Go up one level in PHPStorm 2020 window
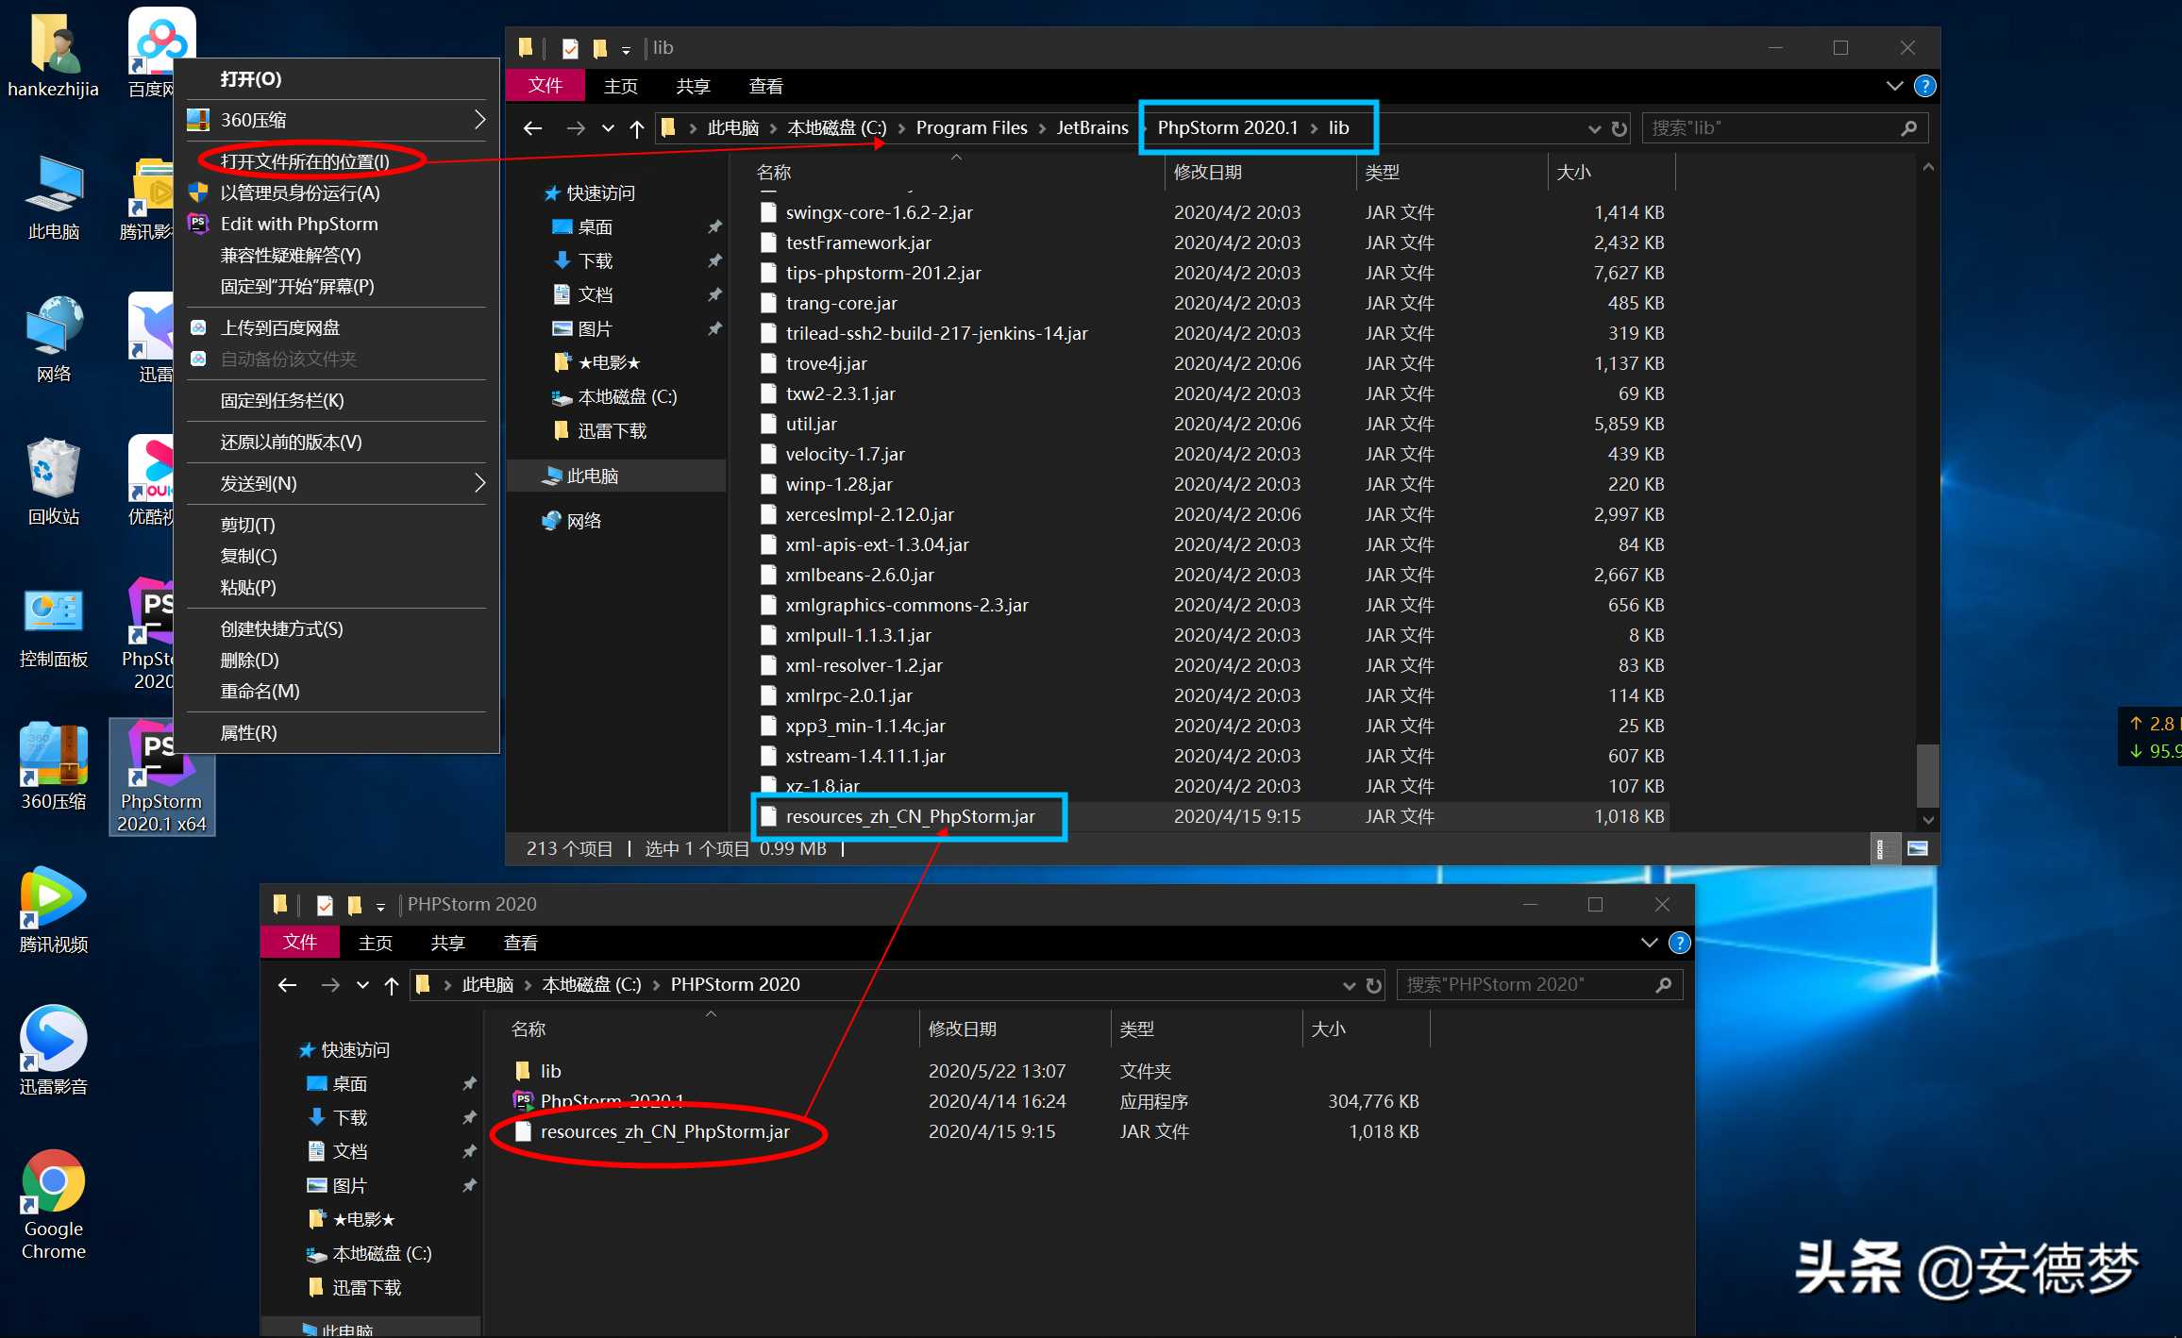This screenshot has height=1338, width=2182. click(x=392, y=985)
